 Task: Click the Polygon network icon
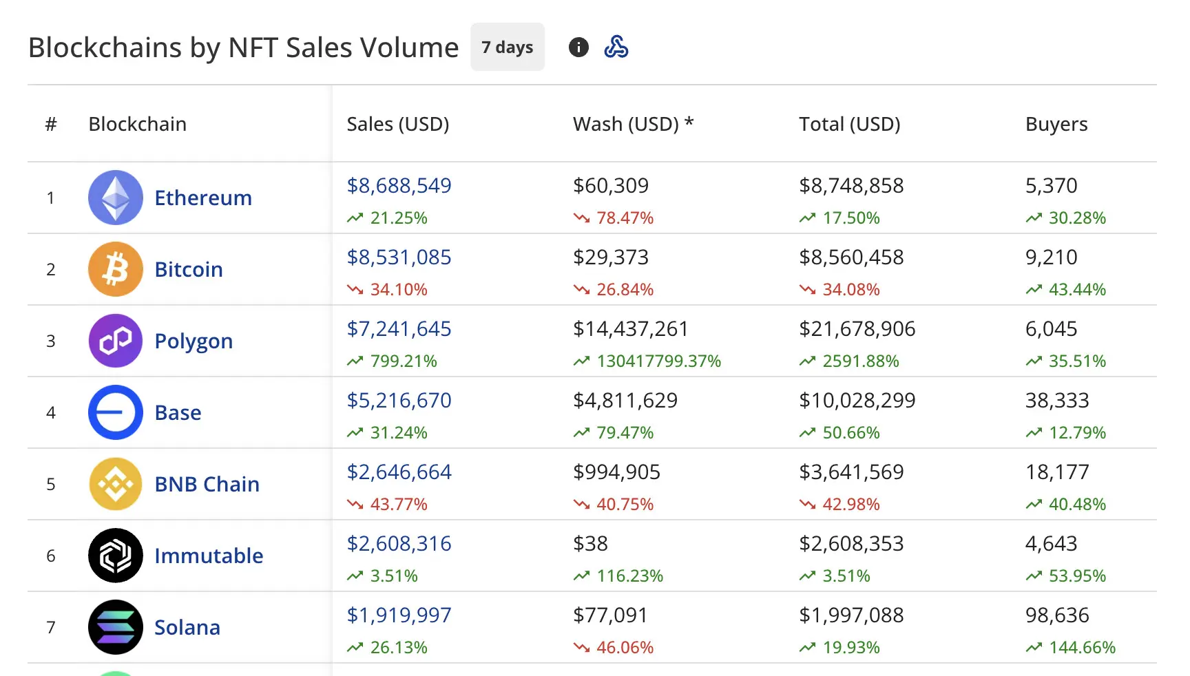pyautogui.click(x=115, y=341)
